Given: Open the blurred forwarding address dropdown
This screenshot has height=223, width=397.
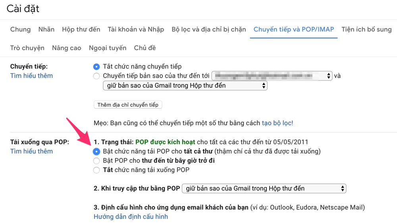Looking at the screenshot, I should click(272, 76).
